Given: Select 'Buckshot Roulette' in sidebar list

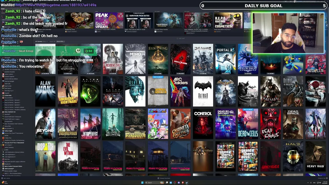Looking at the screenshot, I should coord(10,72).
